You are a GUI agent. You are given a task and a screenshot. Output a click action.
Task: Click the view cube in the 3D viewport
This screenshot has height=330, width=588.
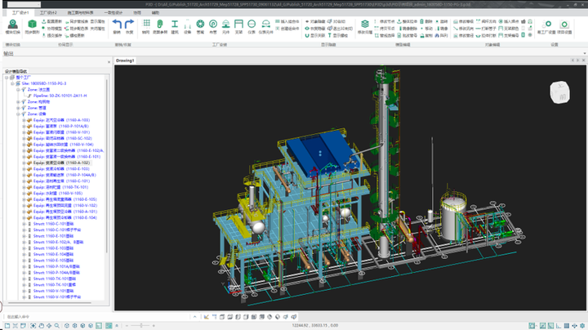[x=562, y=92]
